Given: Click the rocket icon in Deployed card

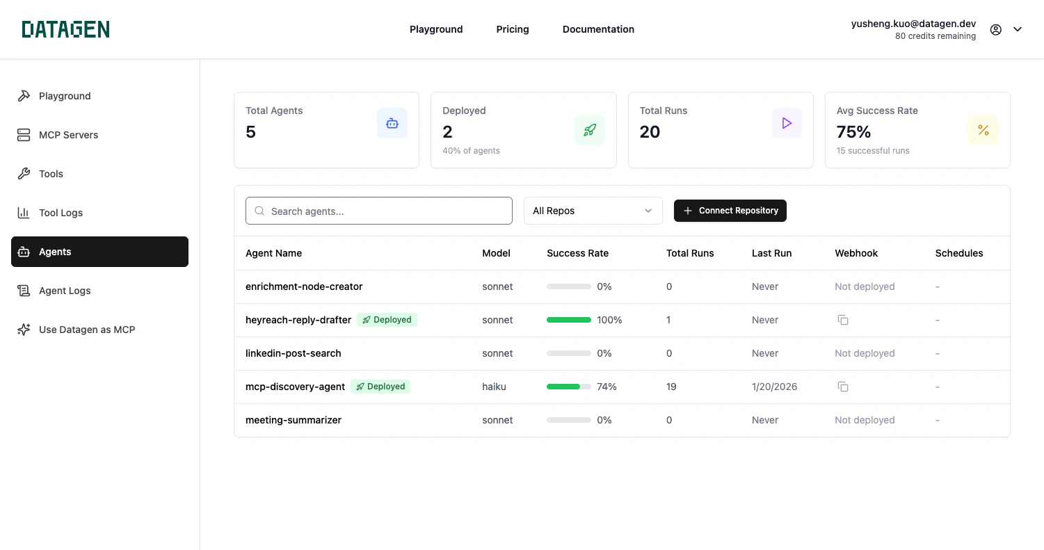Looking at the screenshot, I should (590, 130).
